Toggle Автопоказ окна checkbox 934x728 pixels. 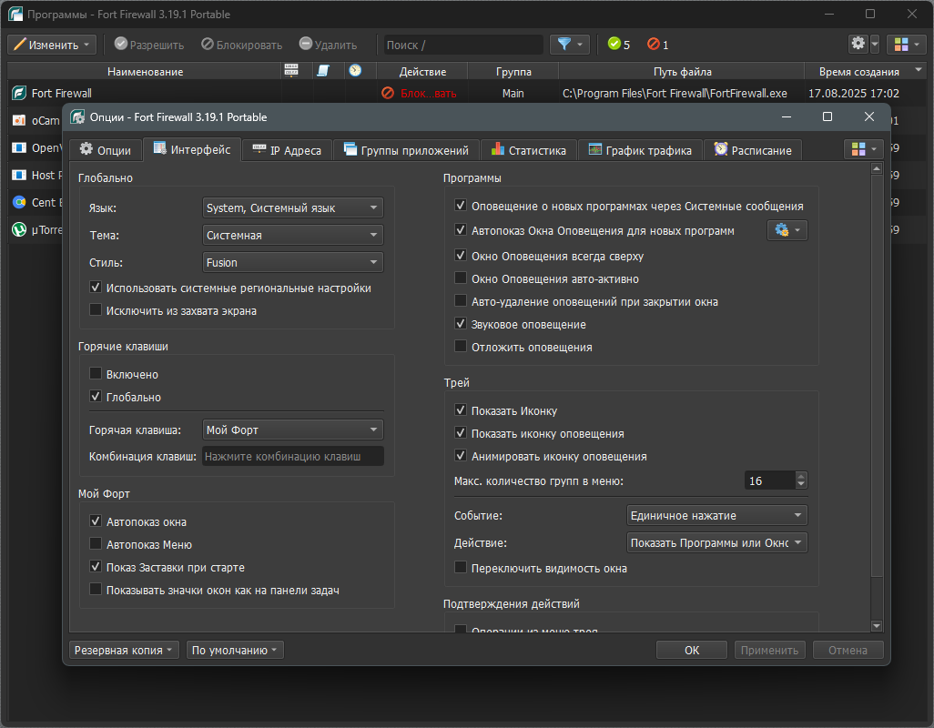pos(96,521)
